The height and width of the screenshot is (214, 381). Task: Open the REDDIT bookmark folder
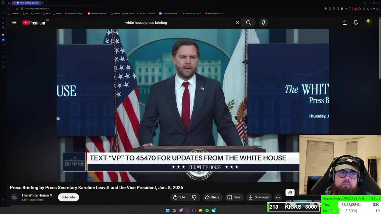point(58,13)
